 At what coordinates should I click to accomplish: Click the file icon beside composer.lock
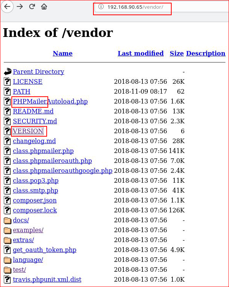pos(7,210)
